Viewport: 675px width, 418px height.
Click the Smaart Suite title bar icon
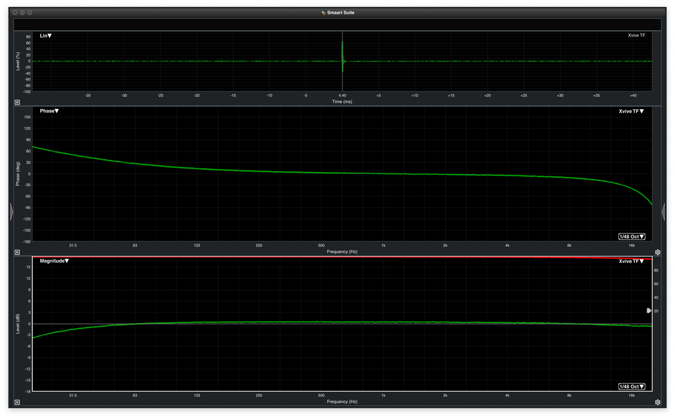coord(323,13)
